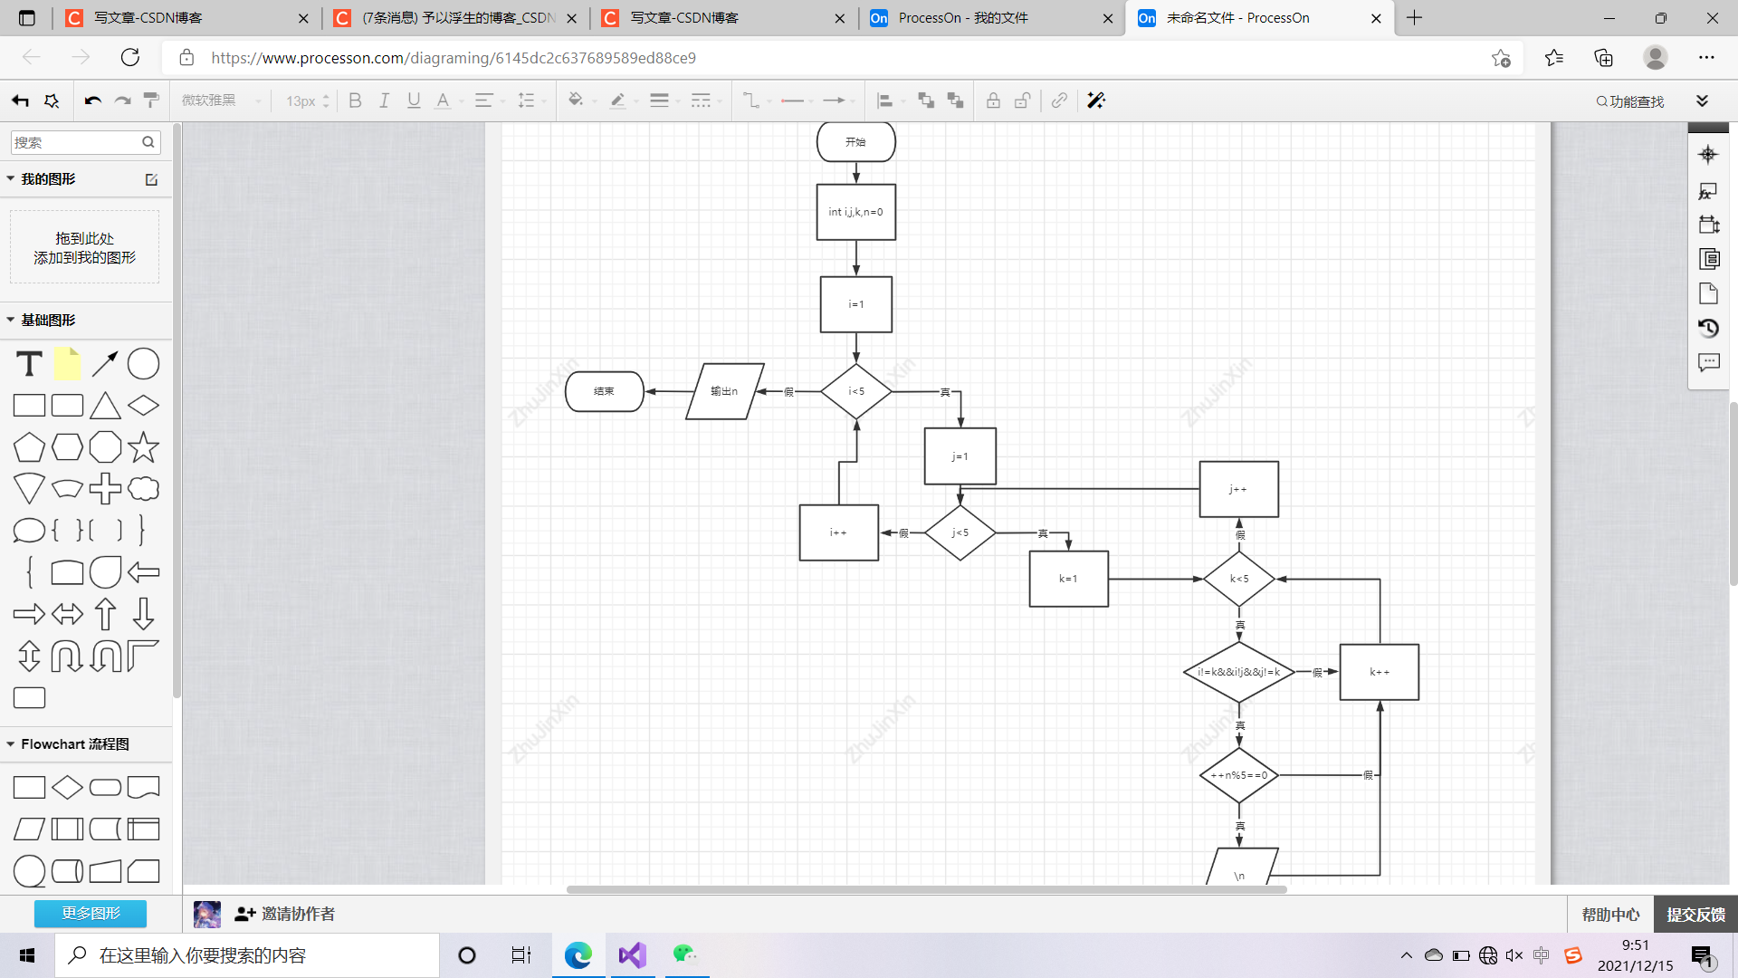
Task: Open the history clock icon in right panel
Action: point(1708,328)
